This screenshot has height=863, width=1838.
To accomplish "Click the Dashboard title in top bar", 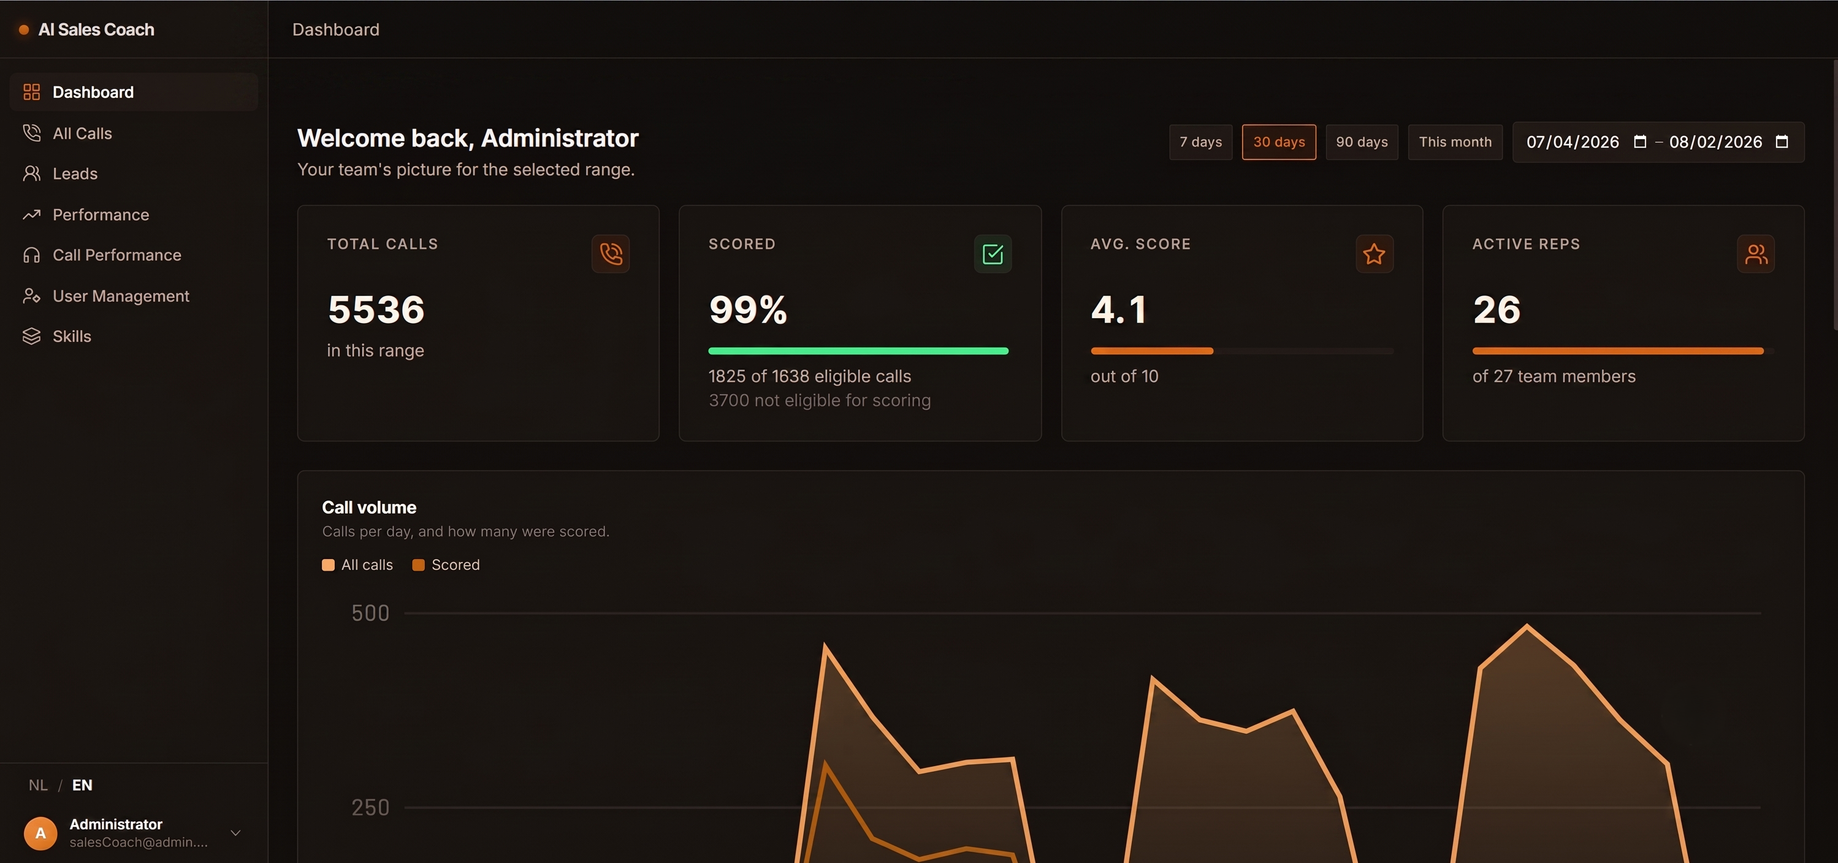I will click(x=335, y=29).
